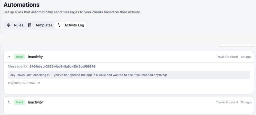Screen dimensions: 256x115
Task: Click the fired badge on collapsed entry
Action: pos(19,102)
